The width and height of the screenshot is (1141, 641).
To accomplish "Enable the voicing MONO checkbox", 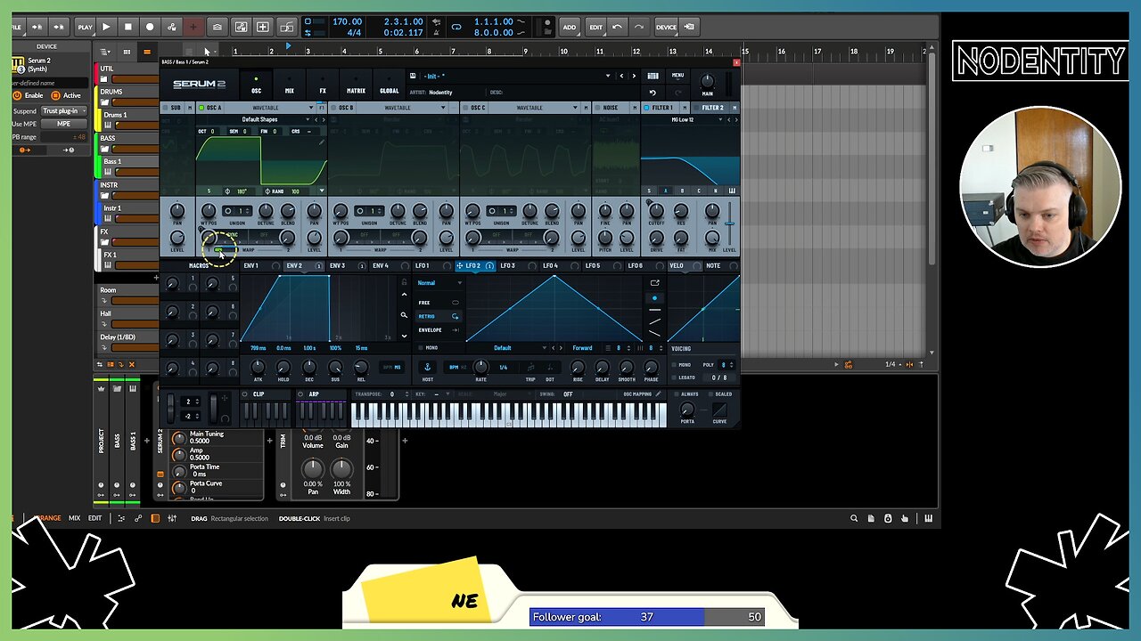I will [675, 364].
